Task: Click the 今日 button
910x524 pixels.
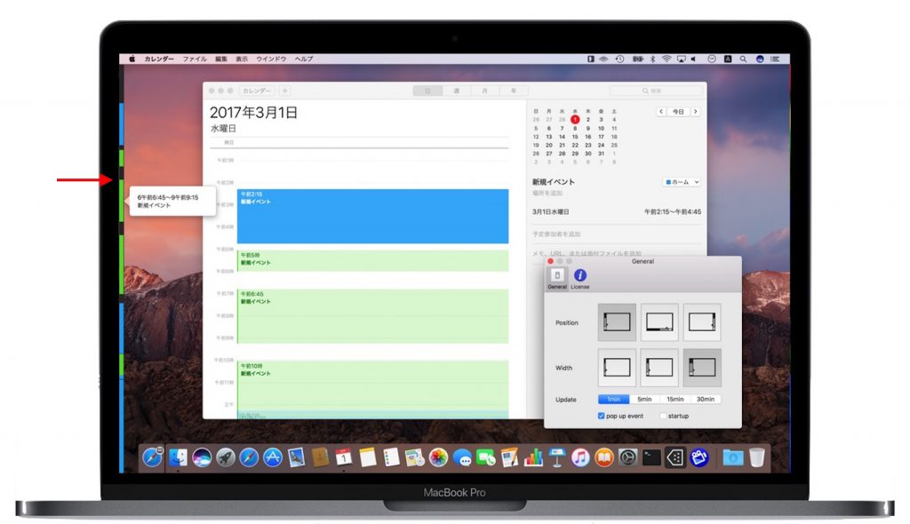Action: coord(678,111)
